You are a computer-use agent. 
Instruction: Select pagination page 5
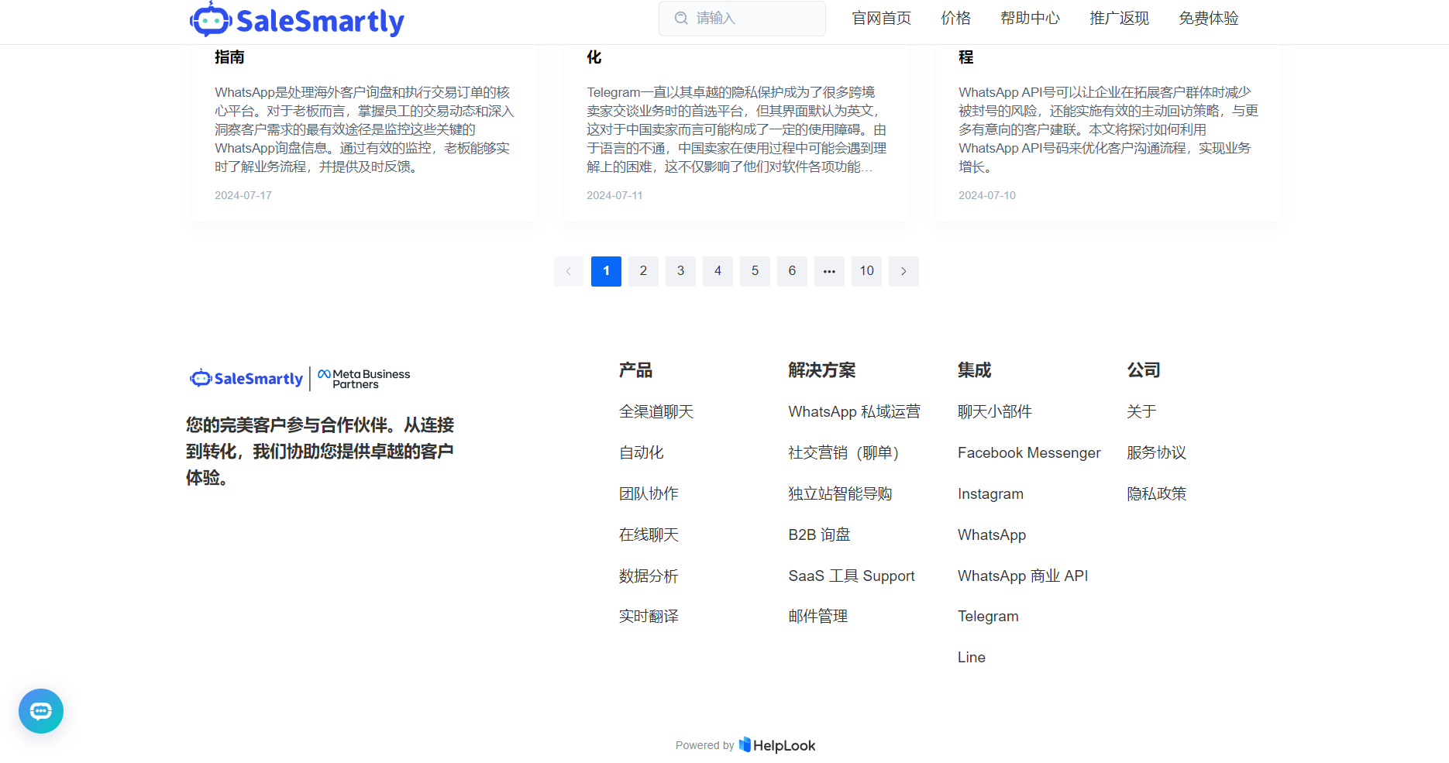click(755, 271)
